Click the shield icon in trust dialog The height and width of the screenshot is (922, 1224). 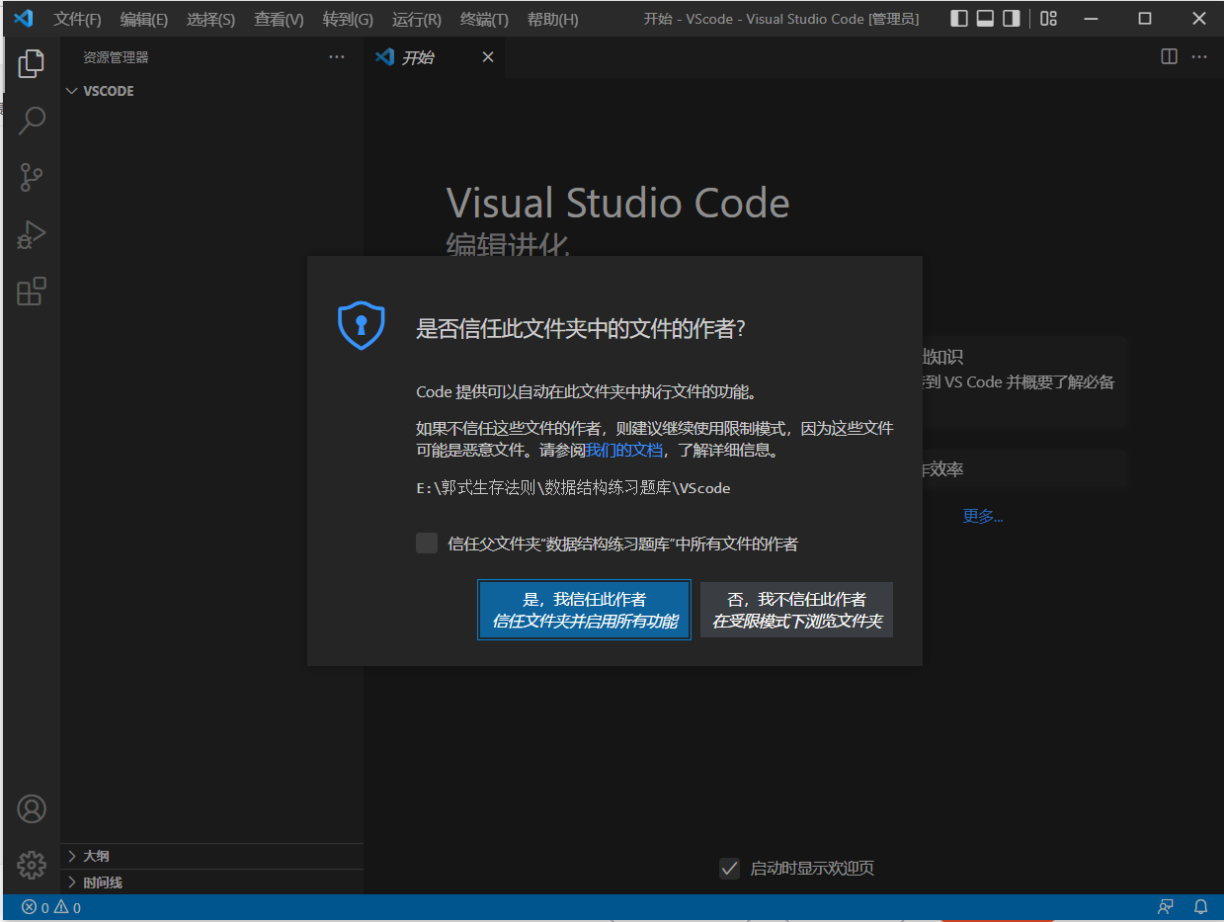[x=361, y=325]
